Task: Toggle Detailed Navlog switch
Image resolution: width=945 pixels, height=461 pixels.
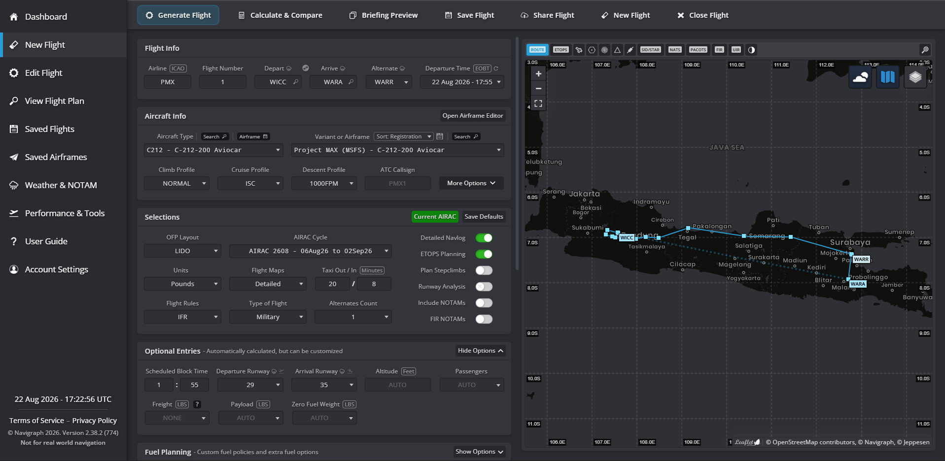Action: point(484,238)
